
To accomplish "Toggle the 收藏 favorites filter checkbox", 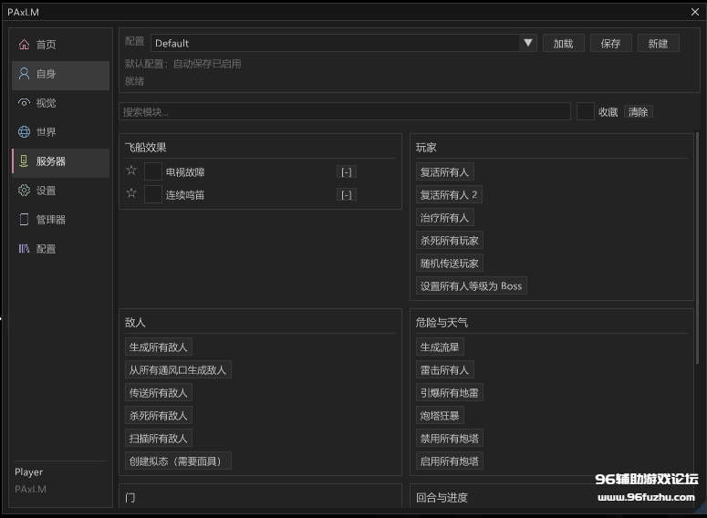I will point(586,111).
